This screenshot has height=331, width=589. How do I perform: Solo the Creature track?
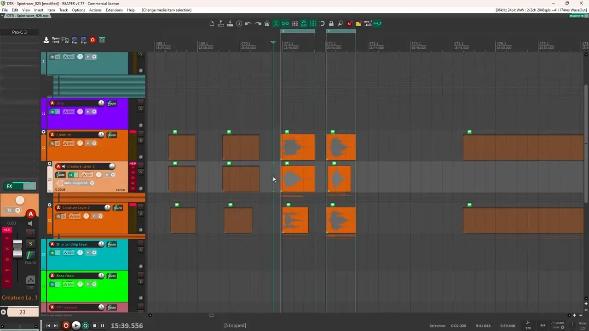click(141, 140)
